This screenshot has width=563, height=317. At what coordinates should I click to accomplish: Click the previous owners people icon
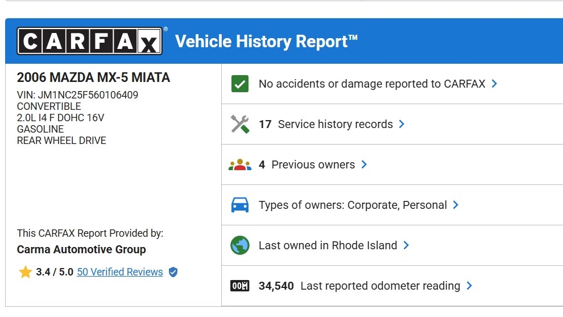(x=240, y=165)
